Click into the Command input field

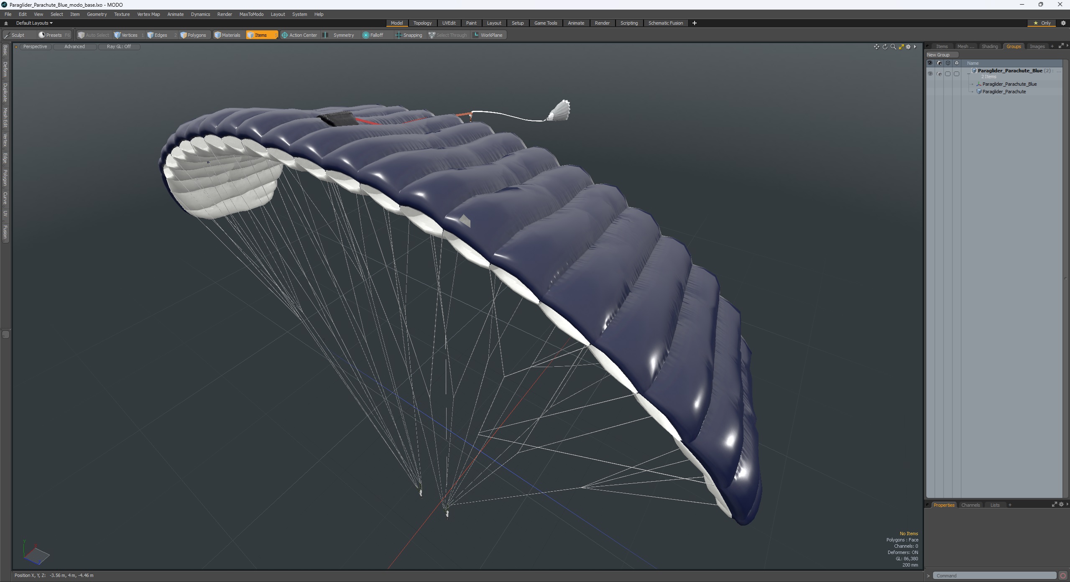[995, 576]
